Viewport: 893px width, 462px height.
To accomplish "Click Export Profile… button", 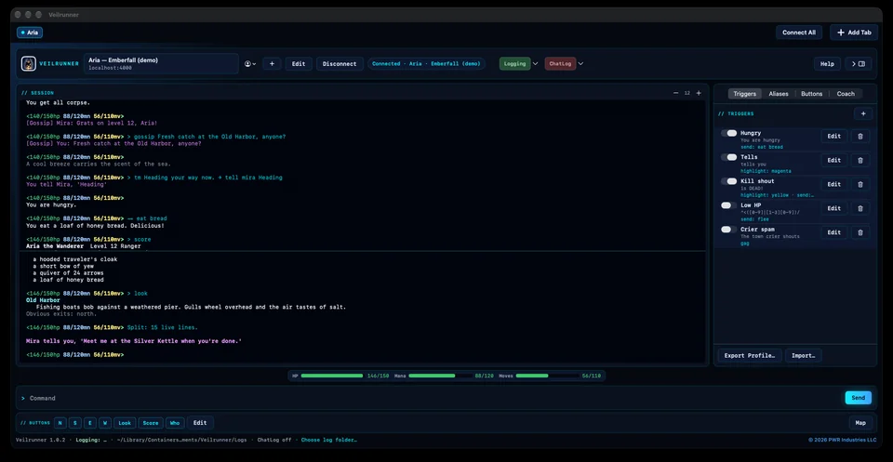I will pyautogui.click(x=750, y=356).
